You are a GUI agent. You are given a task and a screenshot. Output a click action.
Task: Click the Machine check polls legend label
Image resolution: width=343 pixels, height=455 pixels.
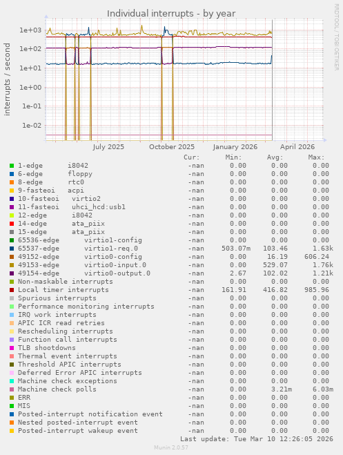[57, 389]
